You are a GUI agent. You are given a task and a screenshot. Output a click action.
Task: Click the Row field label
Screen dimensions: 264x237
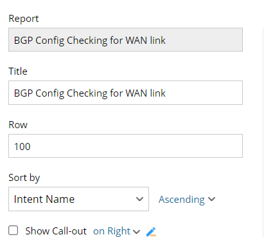(x=18, y=125)
